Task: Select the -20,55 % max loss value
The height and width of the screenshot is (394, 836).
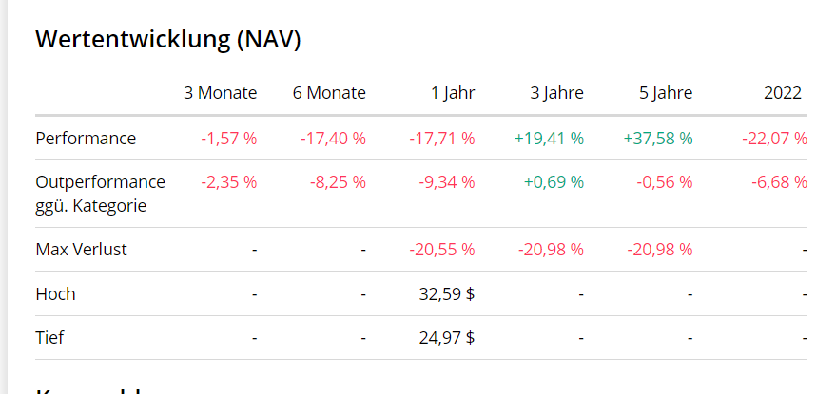Action: point(442,251)
